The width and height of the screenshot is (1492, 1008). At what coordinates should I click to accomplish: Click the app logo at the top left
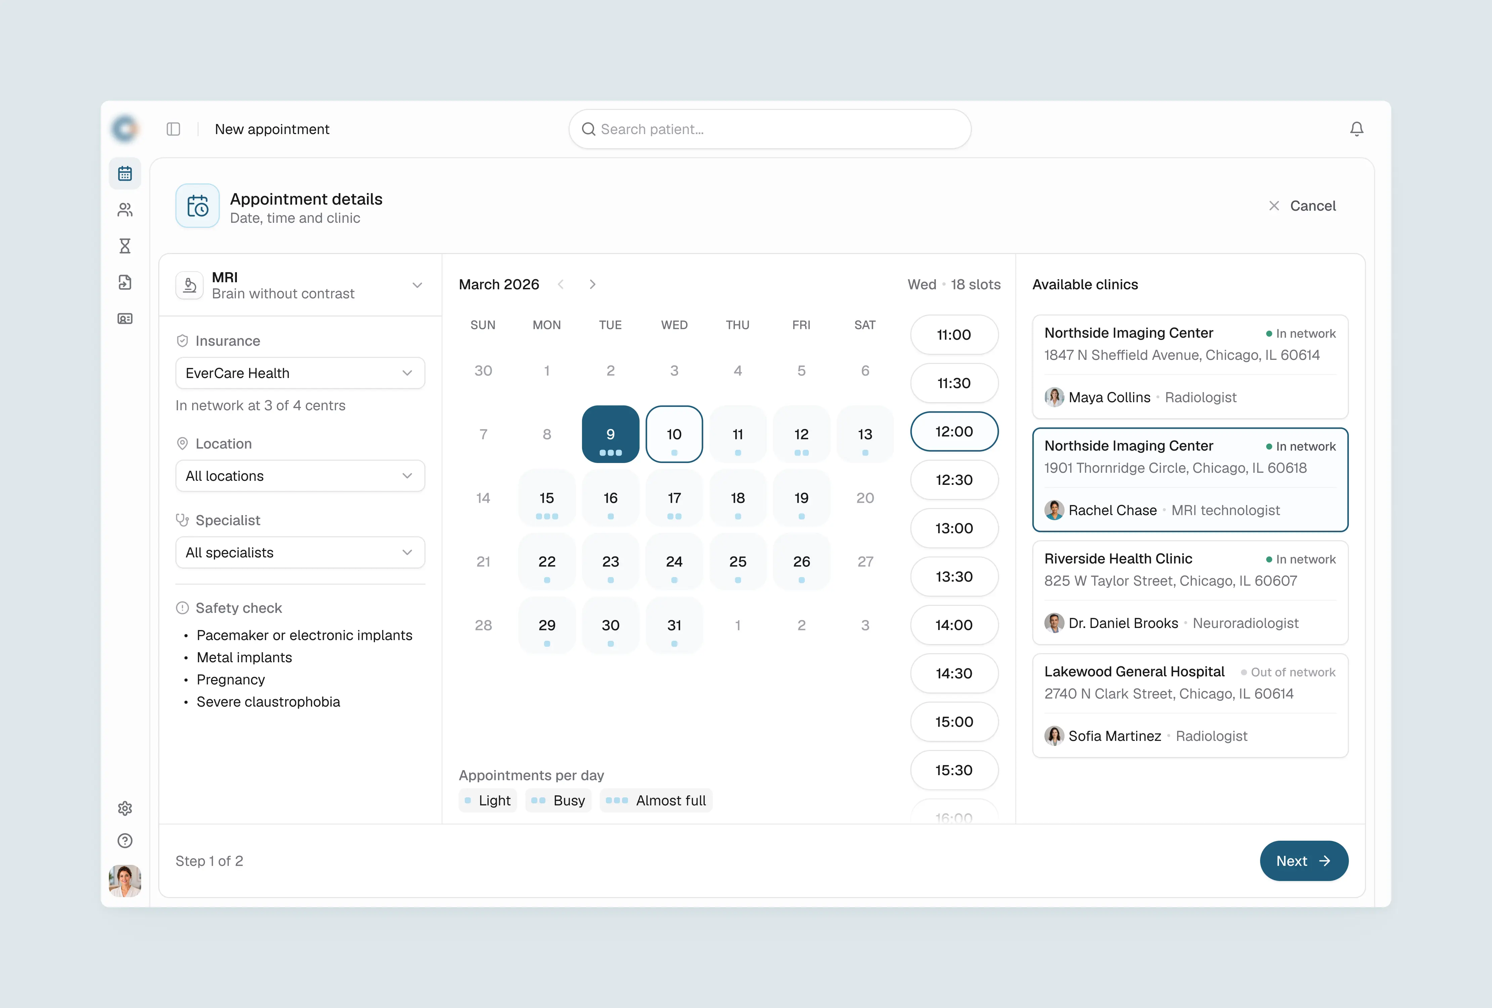click(x=125, y=128)
